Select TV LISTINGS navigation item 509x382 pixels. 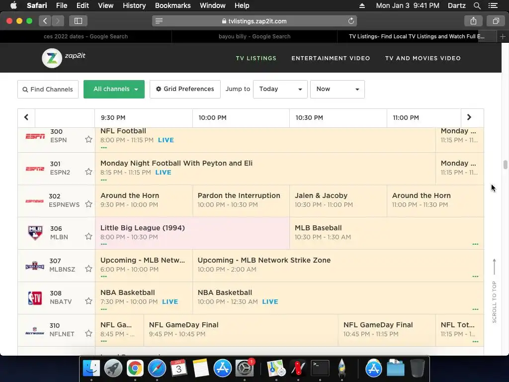[x=256, y=58]
